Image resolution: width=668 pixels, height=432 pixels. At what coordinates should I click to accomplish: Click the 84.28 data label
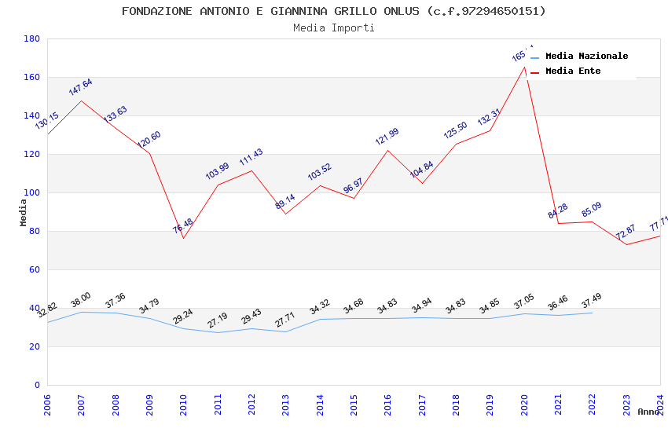558,211
